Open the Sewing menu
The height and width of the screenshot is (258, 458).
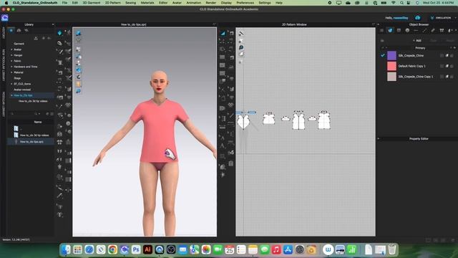pyautogui.click(x=130, y=3)
